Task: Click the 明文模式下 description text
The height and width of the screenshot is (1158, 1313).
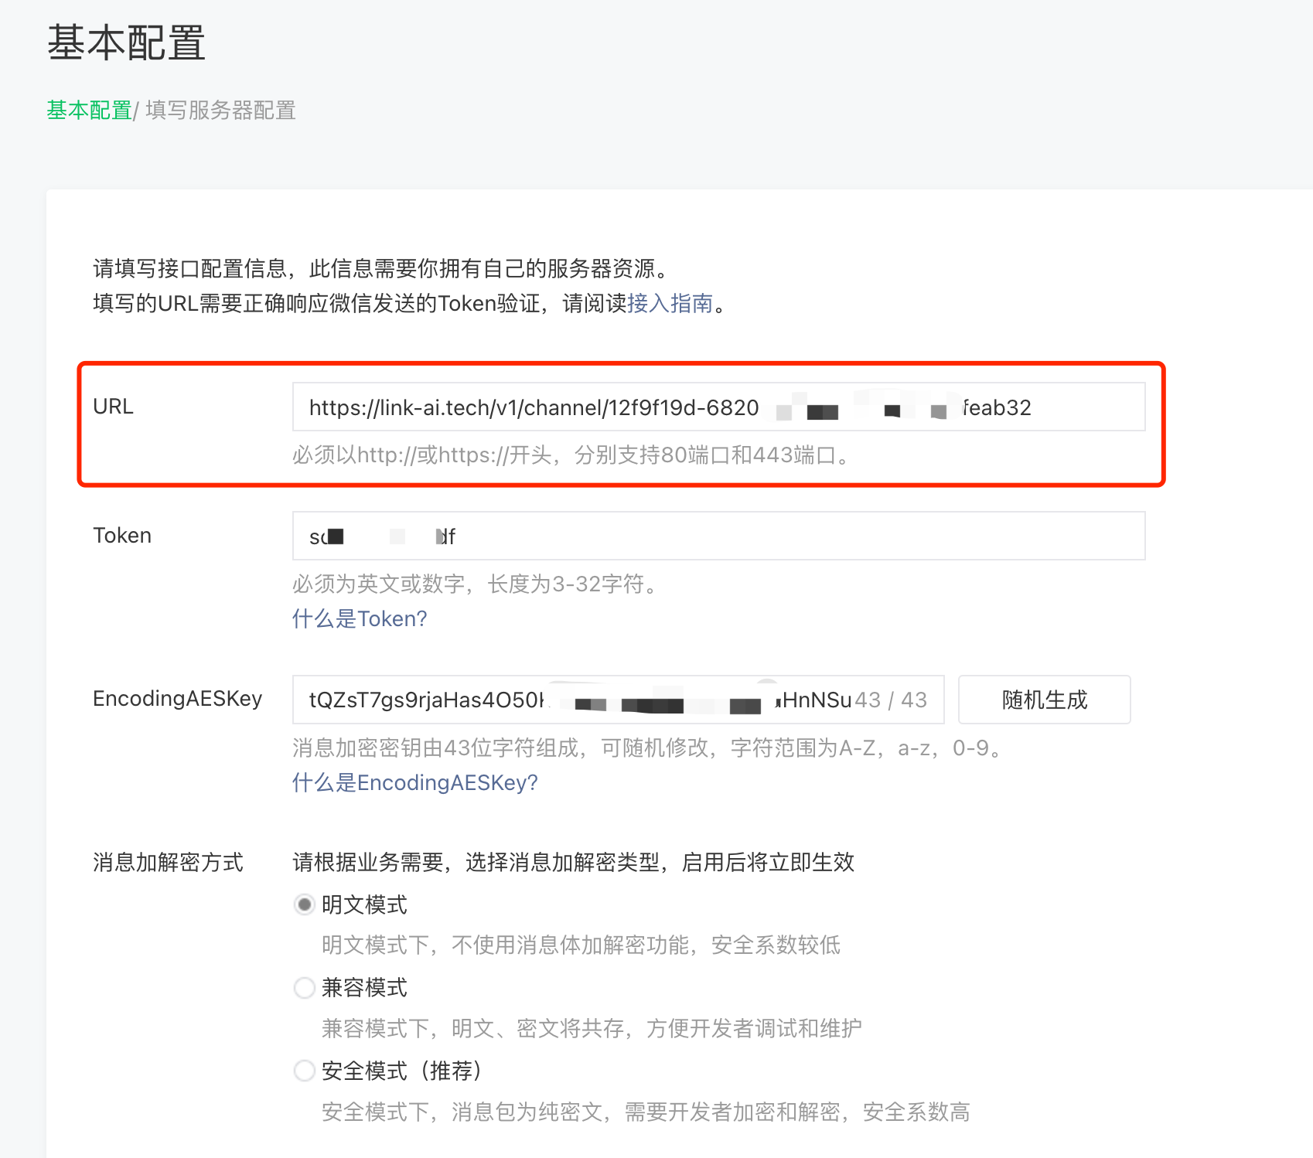Action: pyautogui.click(x=581, y=945)
